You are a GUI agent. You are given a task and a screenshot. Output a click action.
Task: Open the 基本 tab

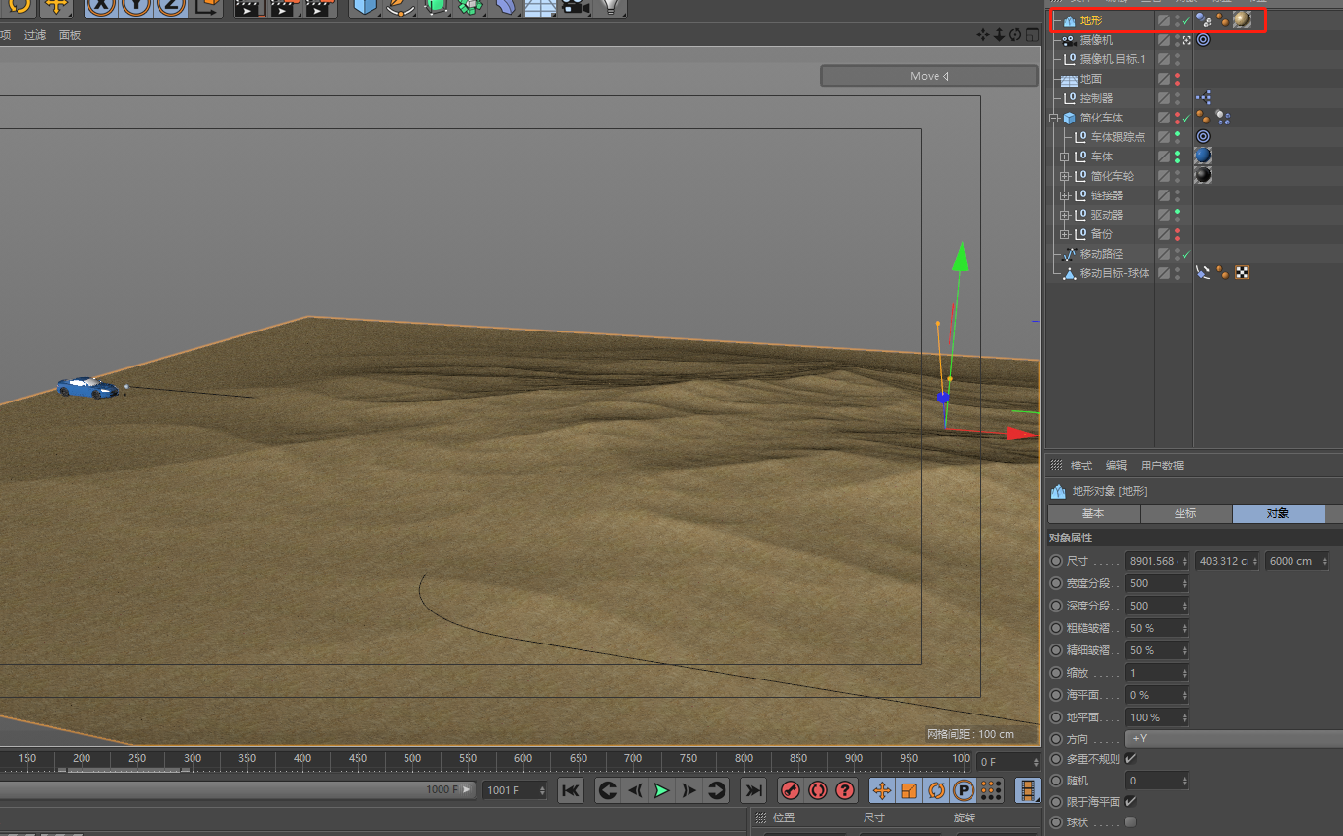pyautogui.click(x=1093, y=513)
